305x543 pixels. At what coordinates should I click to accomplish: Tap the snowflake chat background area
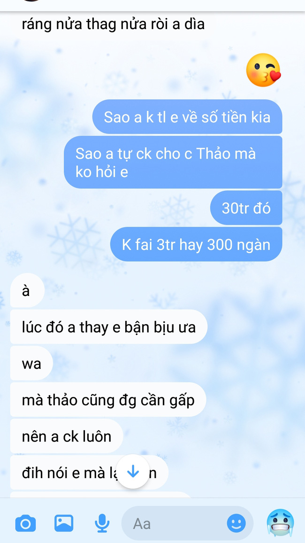tap(242, 346)
